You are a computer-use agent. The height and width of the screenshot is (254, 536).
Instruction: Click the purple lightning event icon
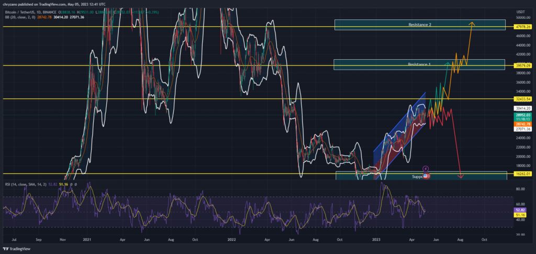click(x=426, y=169)
